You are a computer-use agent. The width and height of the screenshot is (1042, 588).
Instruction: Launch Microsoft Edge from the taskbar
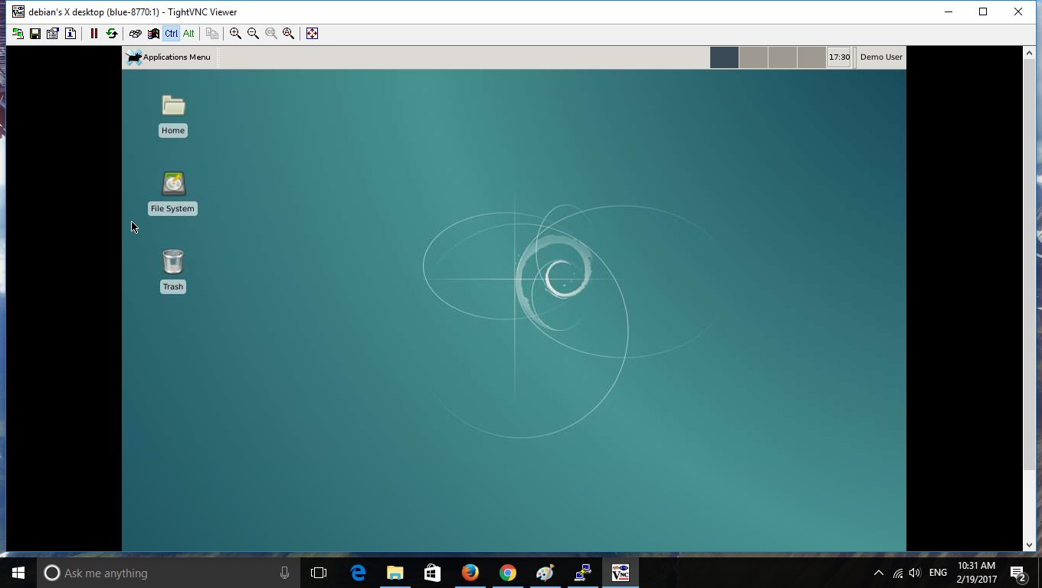(358, 573)
